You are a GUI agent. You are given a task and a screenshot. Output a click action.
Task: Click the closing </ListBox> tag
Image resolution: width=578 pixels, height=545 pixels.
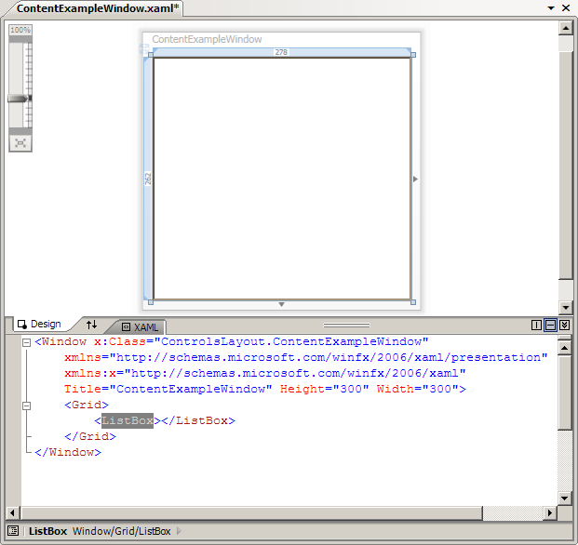(x=198, y=420)
